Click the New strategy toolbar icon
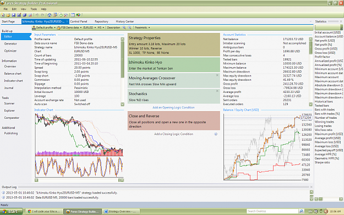The image size is (344, 215). pyautogui.click(x=3, y=15)
